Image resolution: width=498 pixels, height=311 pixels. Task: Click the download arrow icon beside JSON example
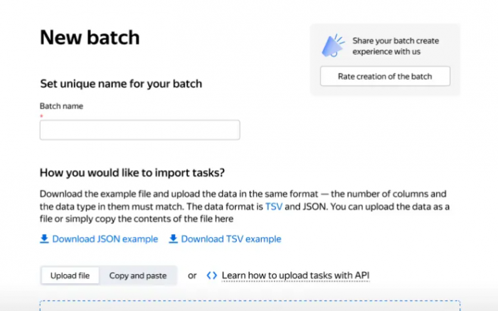point(44,239)
